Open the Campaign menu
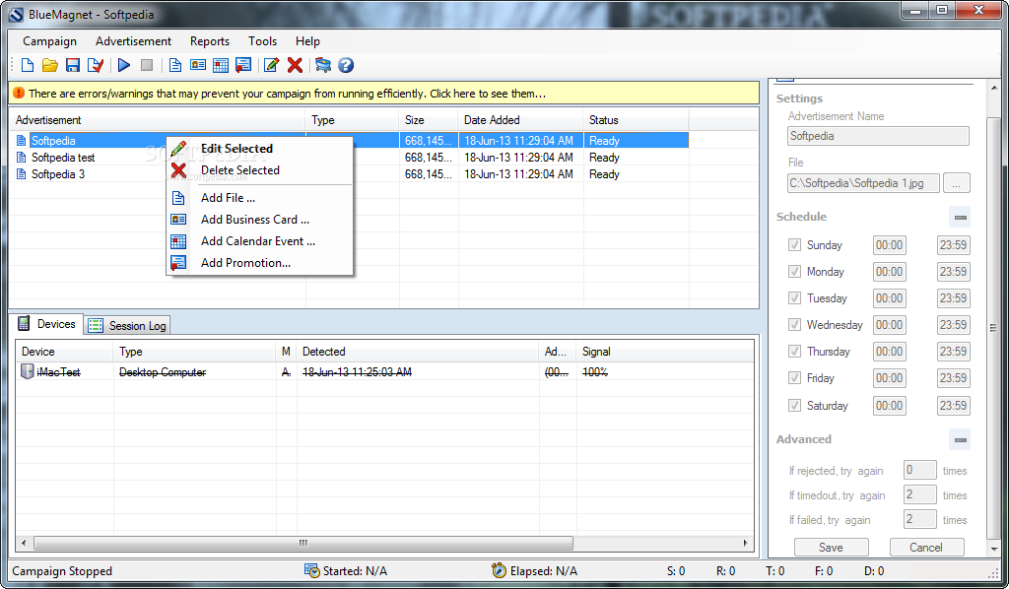The width and height of the screenshot is (1009, 589). coord(49,41)
